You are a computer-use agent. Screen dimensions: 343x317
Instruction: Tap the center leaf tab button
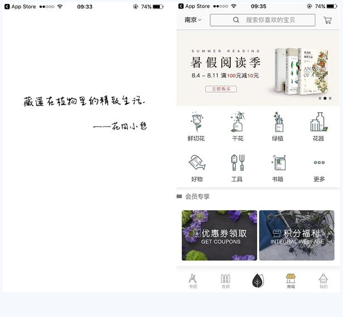coord(258,281)
